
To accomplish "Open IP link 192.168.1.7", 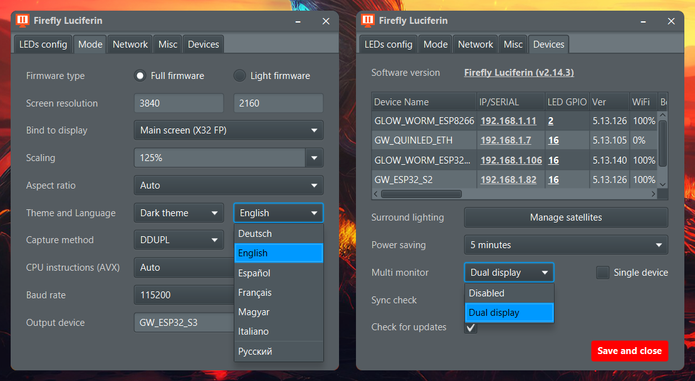I will tap(506, 140).
